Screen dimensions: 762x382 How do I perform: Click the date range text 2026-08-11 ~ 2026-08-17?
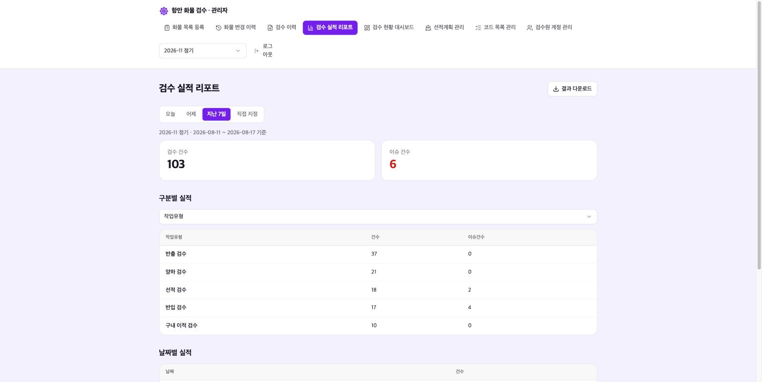click(224, 133)
